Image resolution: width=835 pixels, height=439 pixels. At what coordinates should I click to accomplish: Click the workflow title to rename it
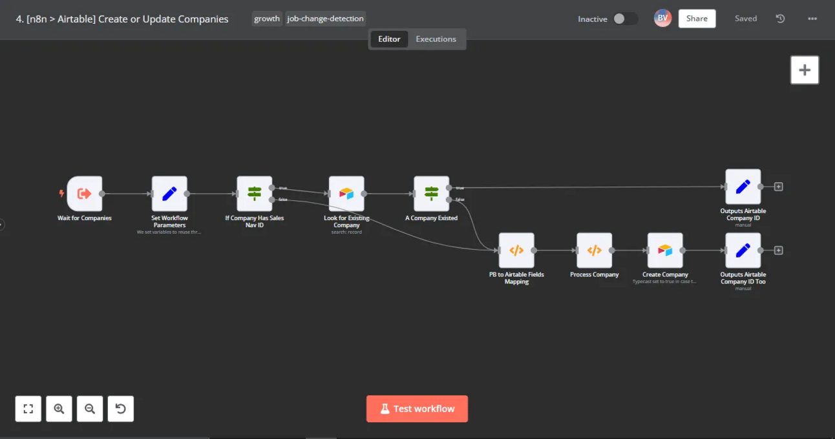[x=122, y=19]
